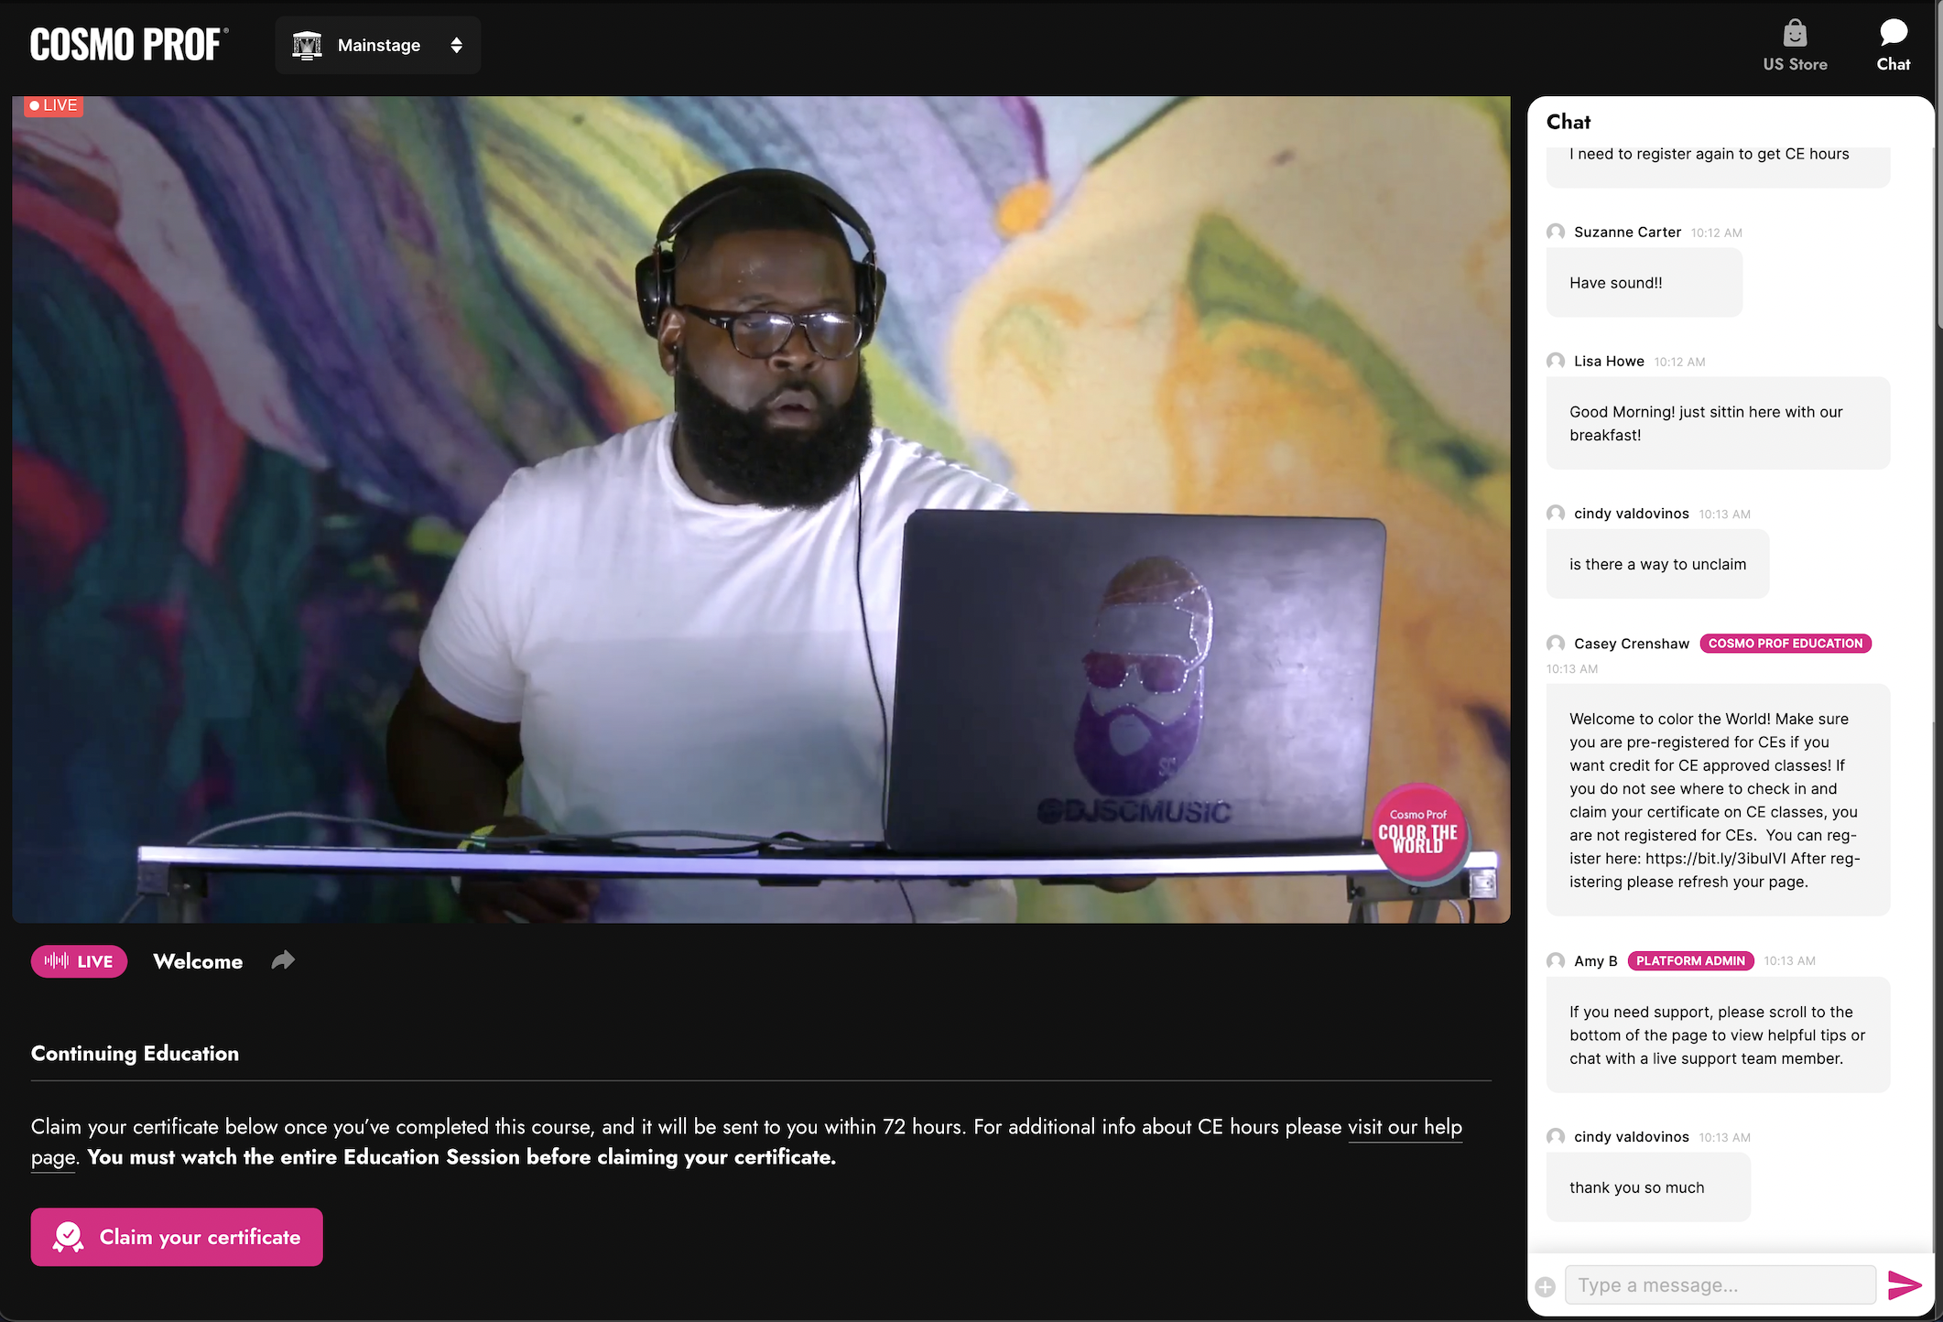Click the 'Have sound!!' chat message
The width and height of the screenshot is (1943, 1322).
(x=1644, y=283)
